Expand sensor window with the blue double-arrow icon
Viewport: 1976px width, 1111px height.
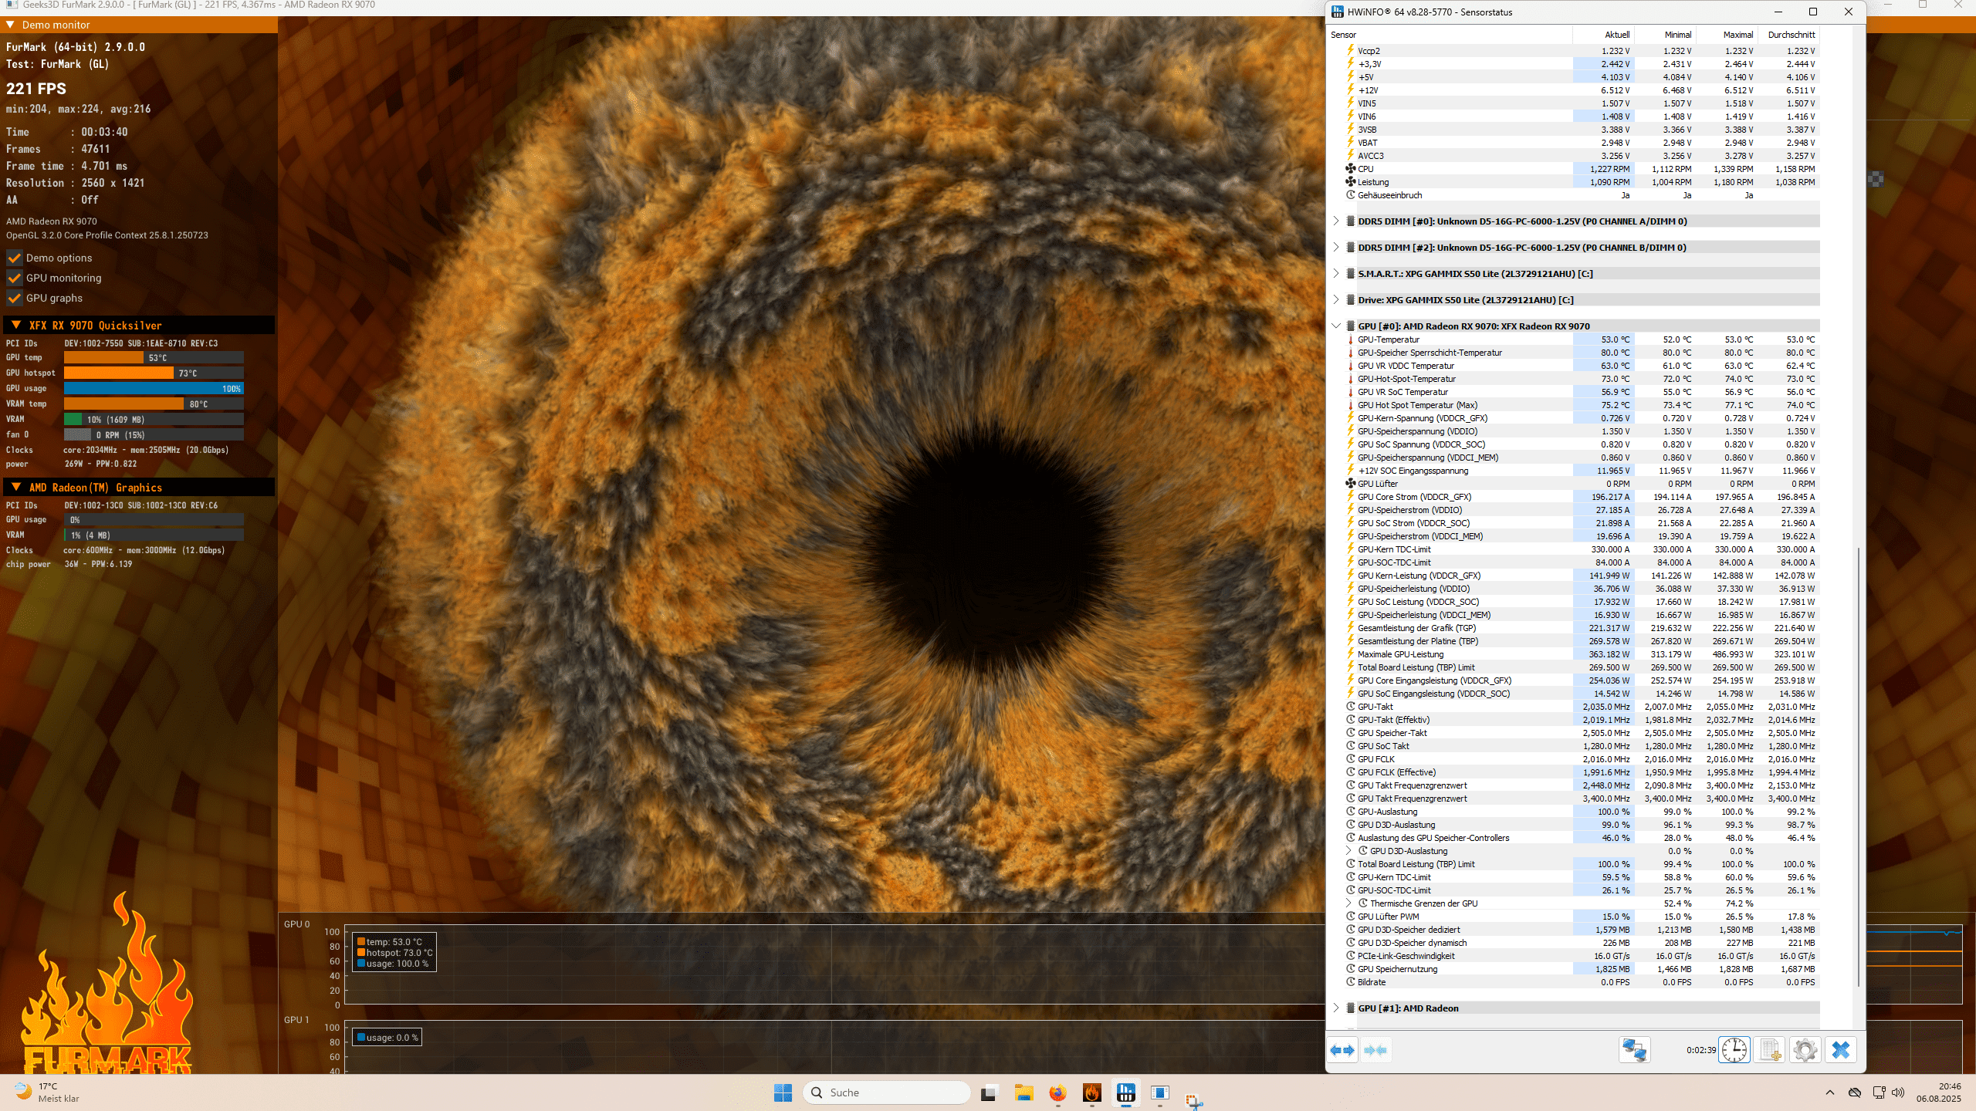pyautogui.click(x=1342, y=1050)
